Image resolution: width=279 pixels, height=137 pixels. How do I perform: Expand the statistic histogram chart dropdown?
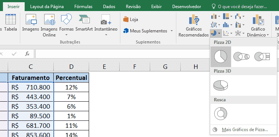(x=231, y=25)
